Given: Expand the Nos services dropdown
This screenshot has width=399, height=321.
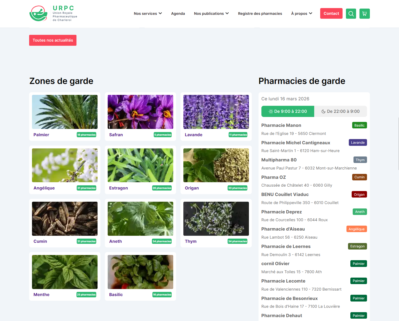Looking at the screenshot, I should click(x=148, y=14).
